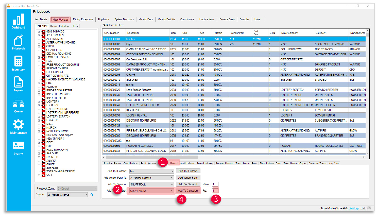Click the Add Vendor Parts button
The image size is (377, 221).
[188, 178]
